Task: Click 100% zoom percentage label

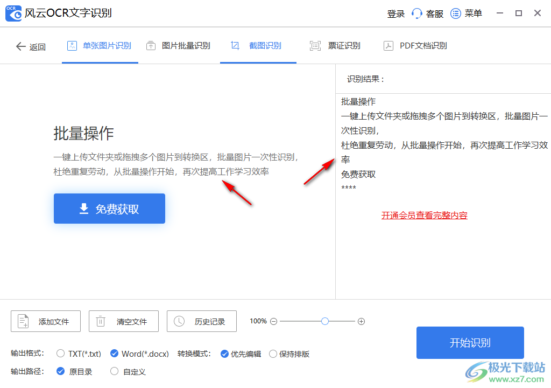Action: click(258, 321)
